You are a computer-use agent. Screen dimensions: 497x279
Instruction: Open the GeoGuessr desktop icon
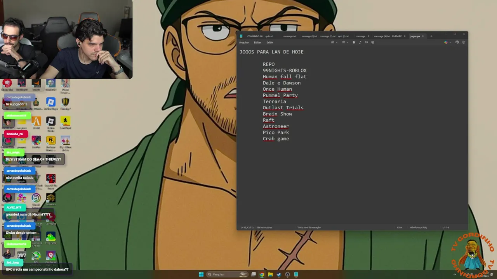[x=51, y=257]
